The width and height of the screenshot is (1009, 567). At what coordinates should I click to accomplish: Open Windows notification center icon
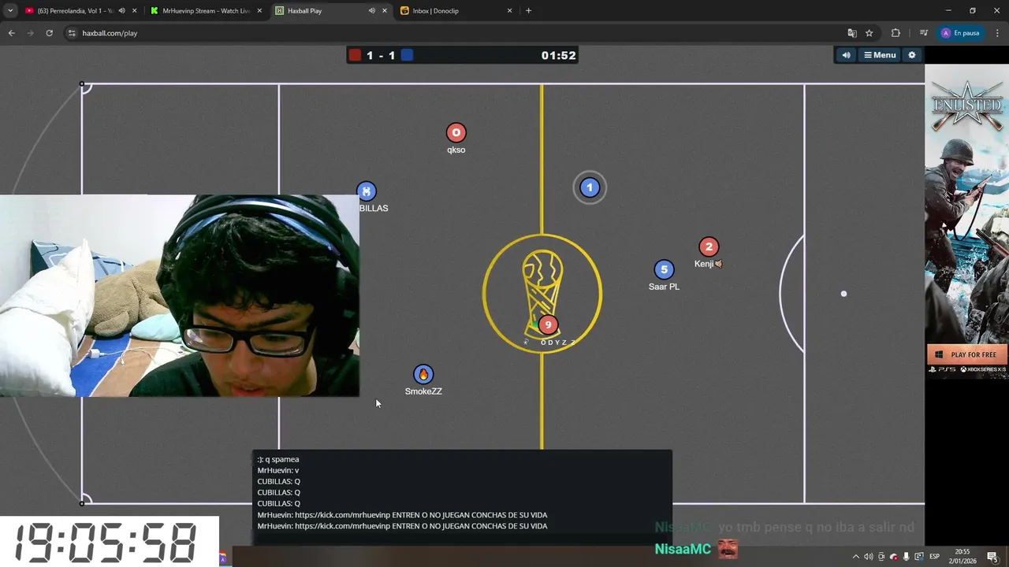(992, 557)
